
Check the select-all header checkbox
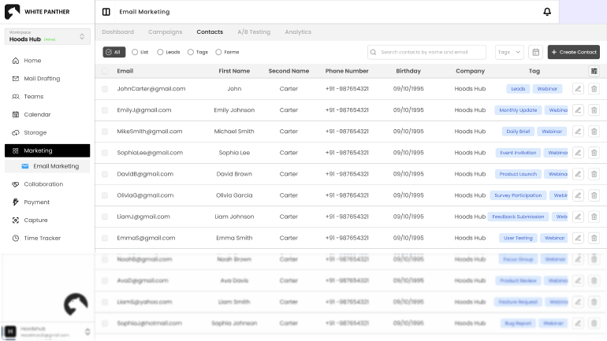[x=105, y=71]
